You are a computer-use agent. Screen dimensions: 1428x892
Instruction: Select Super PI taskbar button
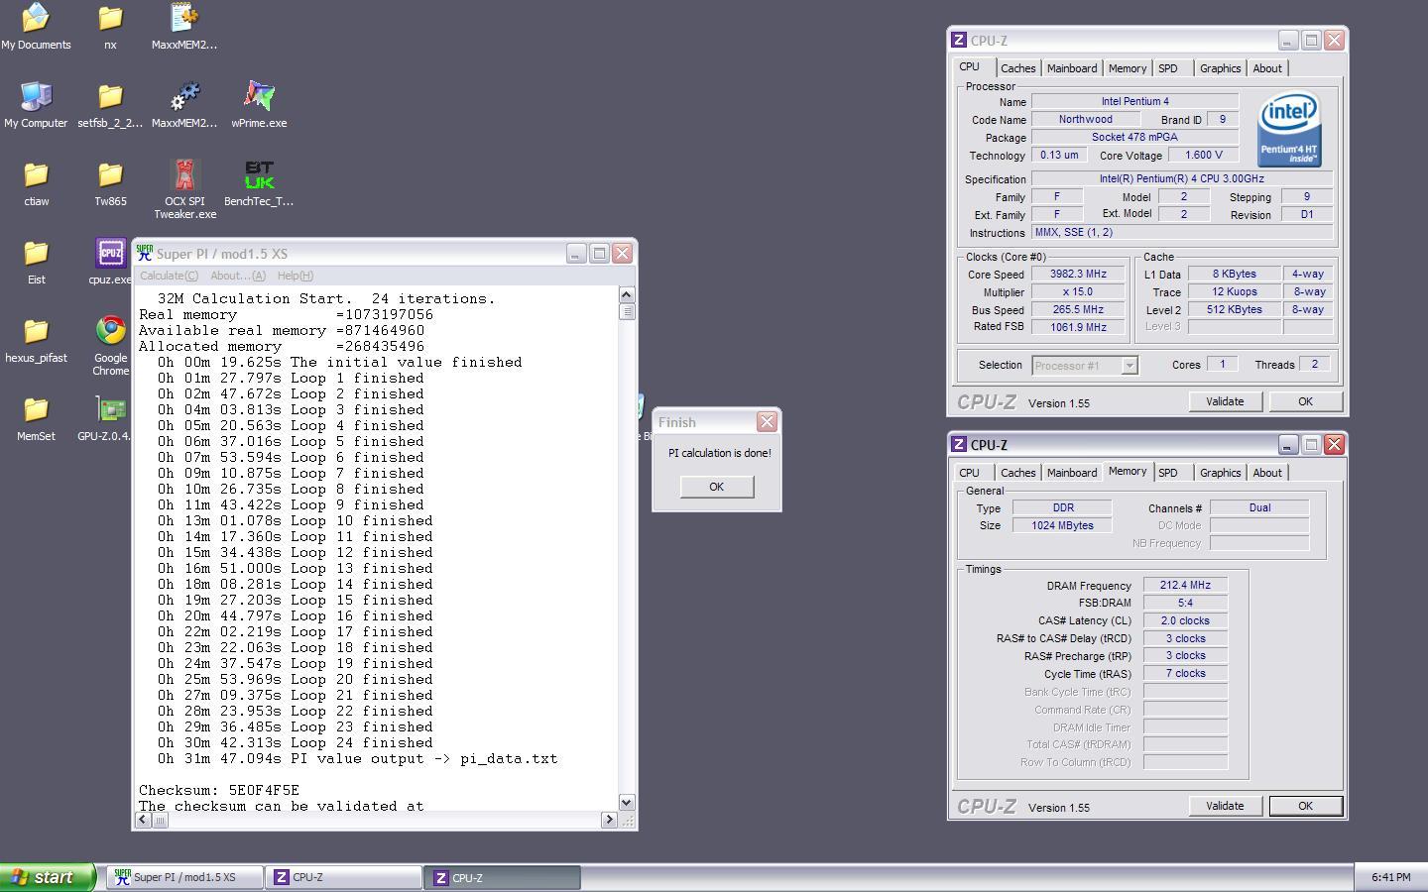coord(185,877)
